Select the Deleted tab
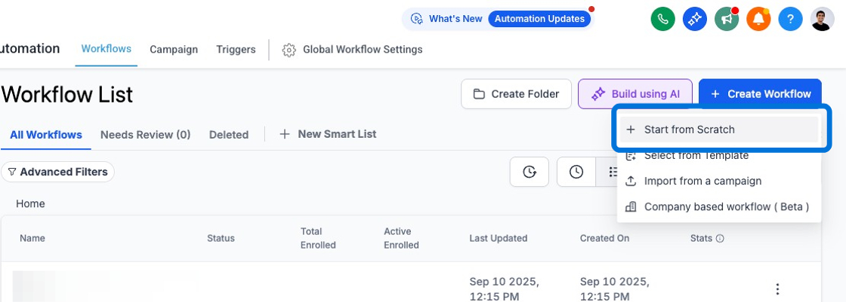This screenshot has height=302, width=846. click(x=229, y=135)
